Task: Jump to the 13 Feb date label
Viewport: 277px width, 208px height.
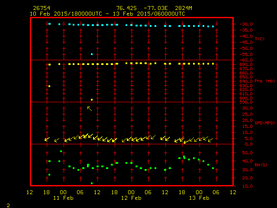Action: point(199,198)
